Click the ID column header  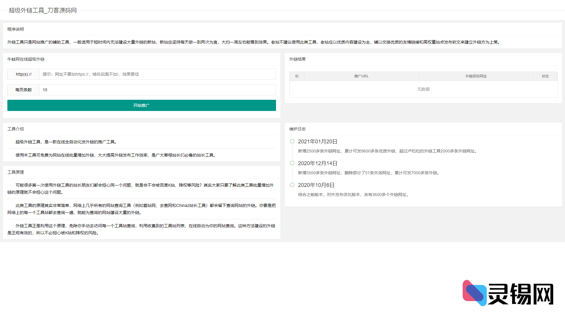pos(297,76)
